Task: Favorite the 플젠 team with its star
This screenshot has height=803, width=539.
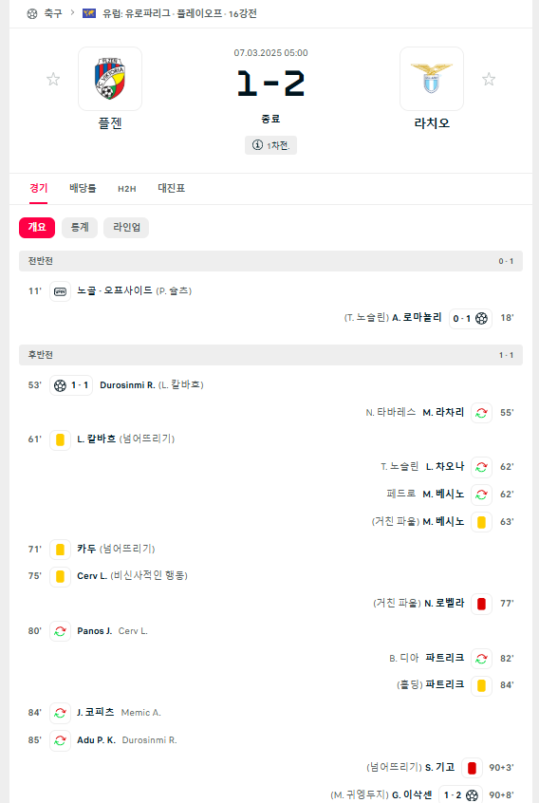Action: [x=53, y=79]
